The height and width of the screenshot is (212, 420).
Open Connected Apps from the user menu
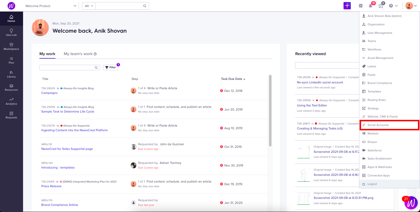pyautogui.click(x=389, y=176)
